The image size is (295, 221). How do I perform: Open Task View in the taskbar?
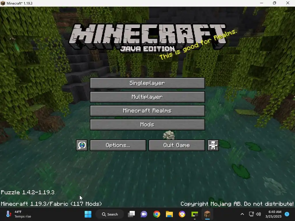(131, 214)
